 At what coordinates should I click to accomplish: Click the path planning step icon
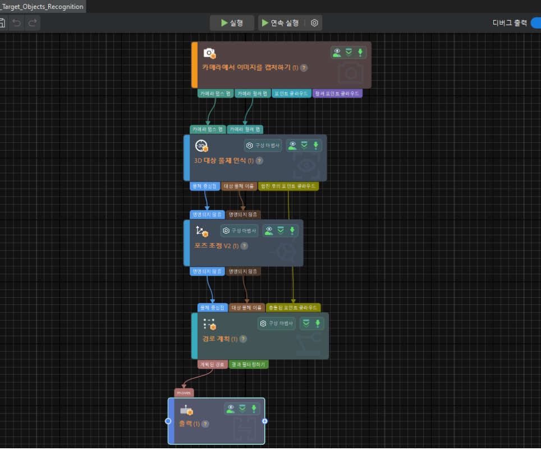pos(210,324)
